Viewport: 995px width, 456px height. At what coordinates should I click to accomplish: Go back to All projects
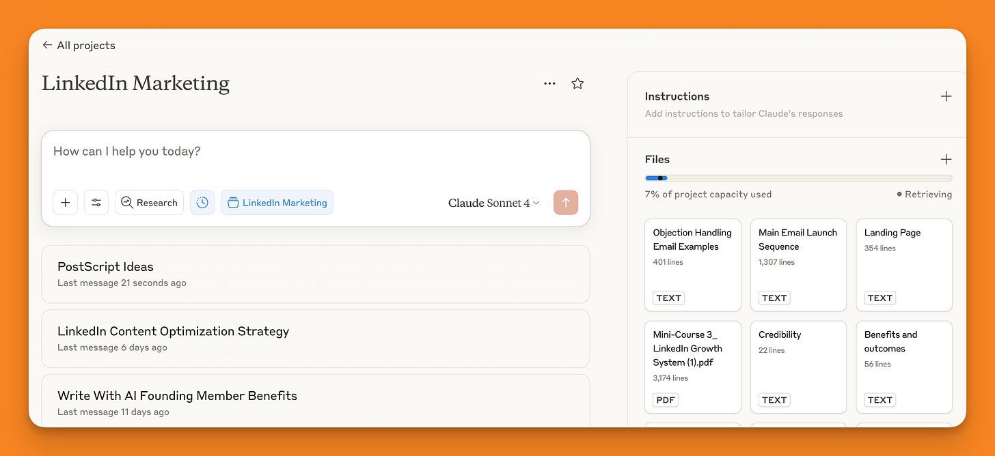tap(79, 45)
